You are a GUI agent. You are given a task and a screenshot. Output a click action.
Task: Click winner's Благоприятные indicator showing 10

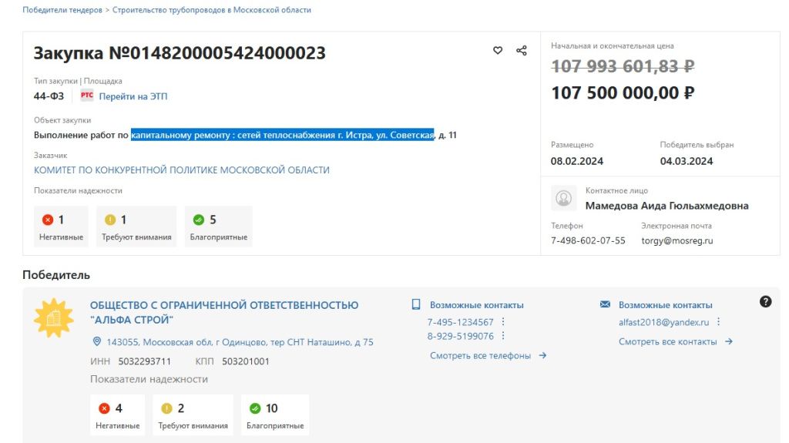275,414
